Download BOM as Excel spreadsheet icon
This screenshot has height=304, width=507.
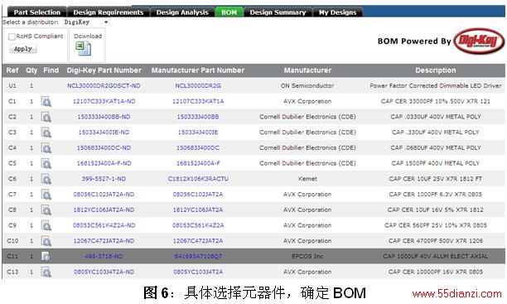(x=83, y=49)
